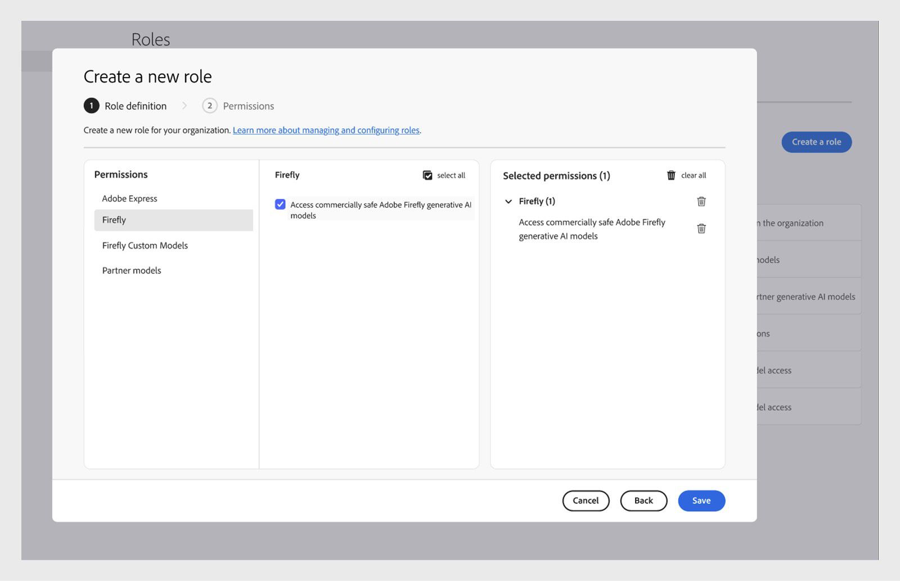
Task: Click the step 1 Role definition circle
Action: pos(92,105)
